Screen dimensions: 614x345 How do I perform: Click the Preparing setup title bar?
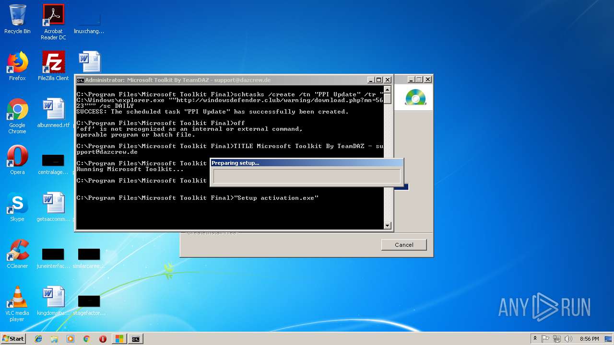pos(307,163)
